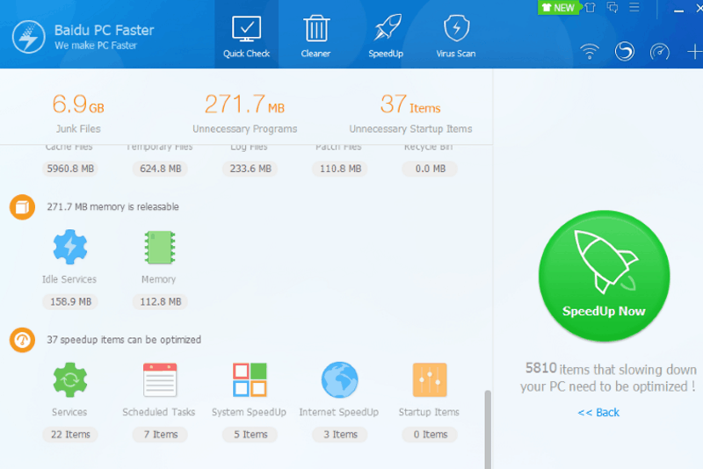The height and width of the screenshot is (469, 703).
Task: Click the 0 Items Startup Items badge
Action: click(x=430, y=434)
